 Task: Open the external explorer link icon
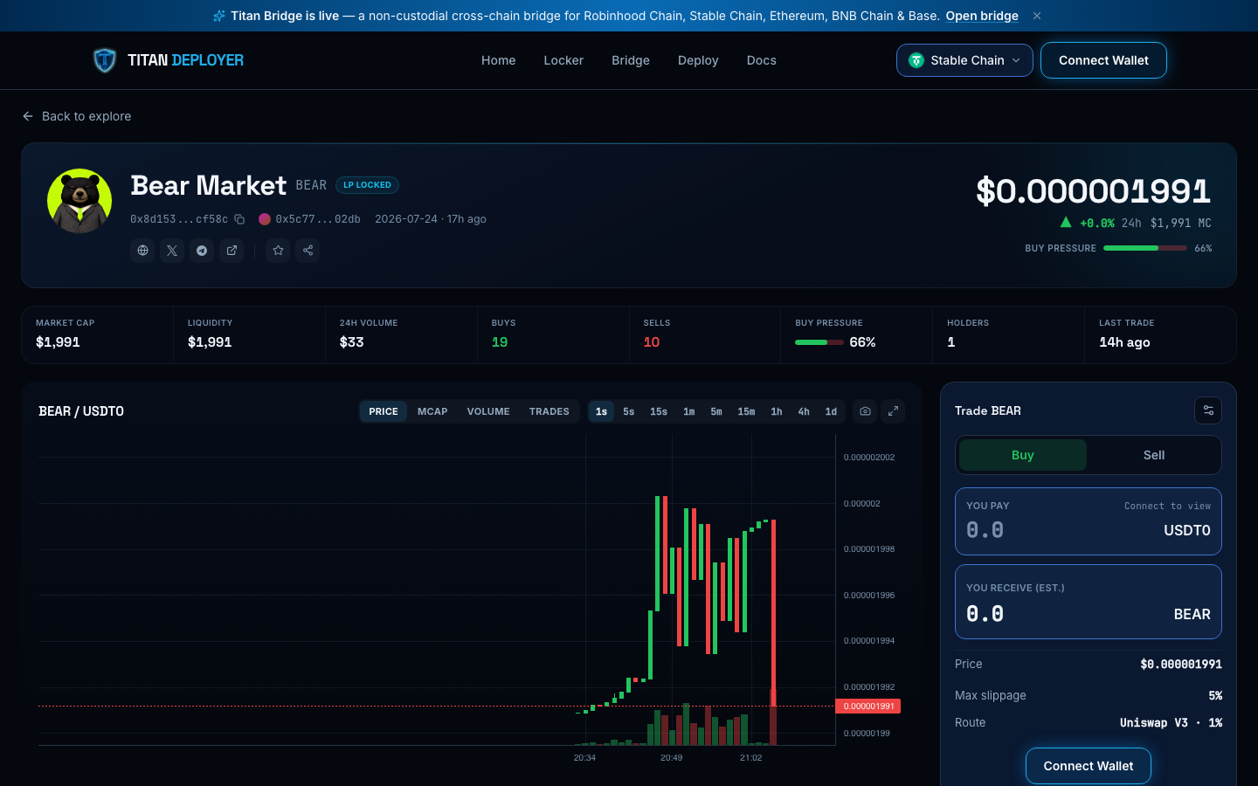[x=232, y=251]
